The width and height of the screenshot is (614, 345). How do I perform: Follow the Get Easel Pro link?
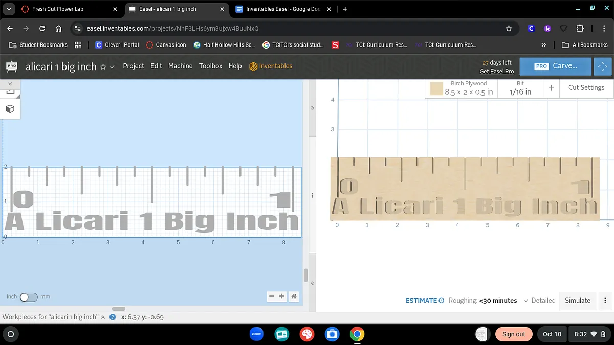click(x=496, y=71)
